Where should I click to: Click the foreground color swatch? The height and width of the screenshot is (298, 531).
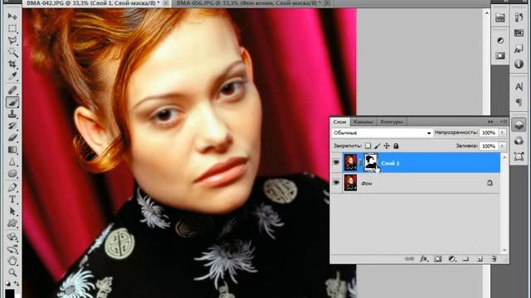(9, 293)
